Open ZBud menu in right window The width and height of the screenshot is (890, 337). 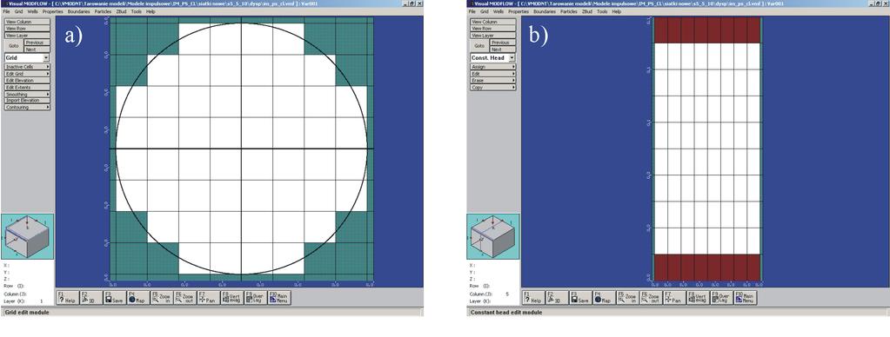(587, 11)
